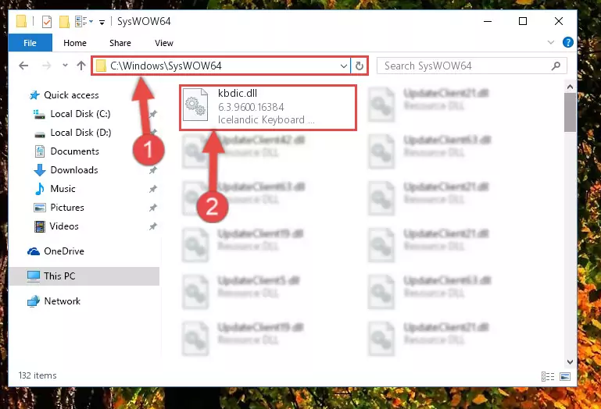Go back with the Back arrow

23,66
